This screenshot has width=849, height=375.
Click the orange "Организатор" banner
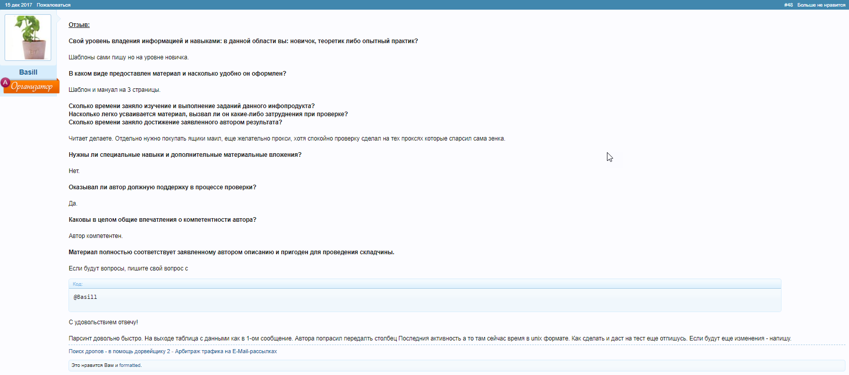(32, 87)
